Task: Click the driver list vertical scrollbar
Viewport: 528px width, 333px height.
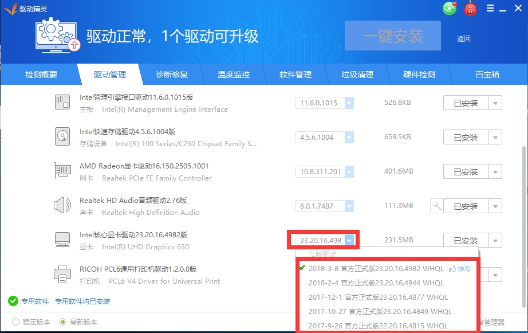Action: click(523, 226)
